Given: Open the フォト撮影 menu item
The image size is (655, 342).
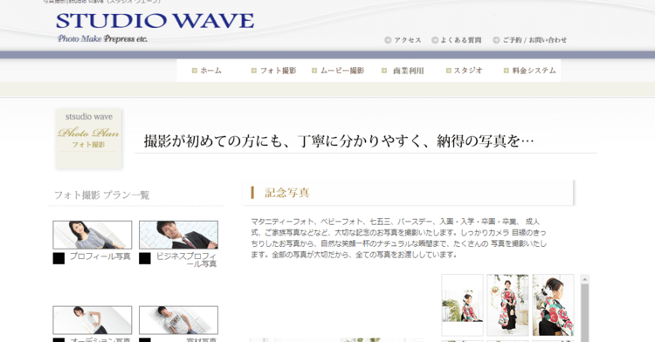Looking at the screenshot, I should 279,71.
